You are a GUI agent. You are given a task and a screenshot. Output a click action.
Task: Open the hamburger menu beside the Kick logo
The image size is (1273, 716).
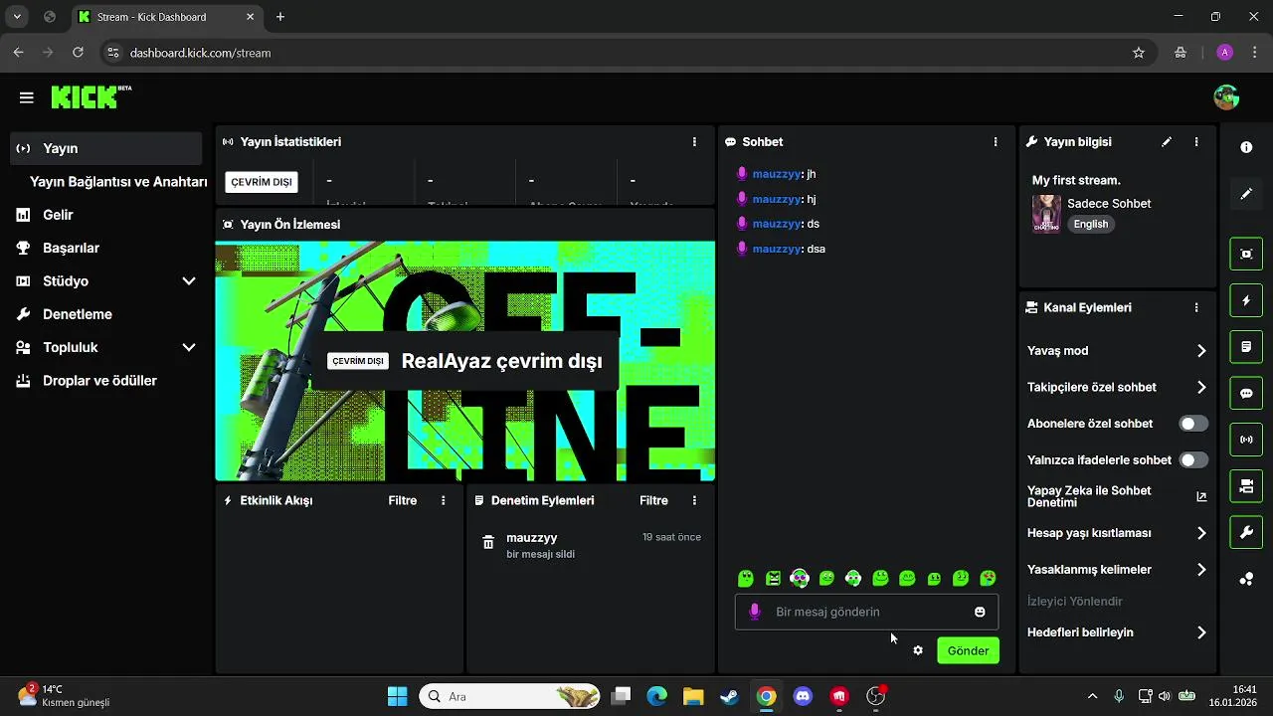(x=27, y=97)
